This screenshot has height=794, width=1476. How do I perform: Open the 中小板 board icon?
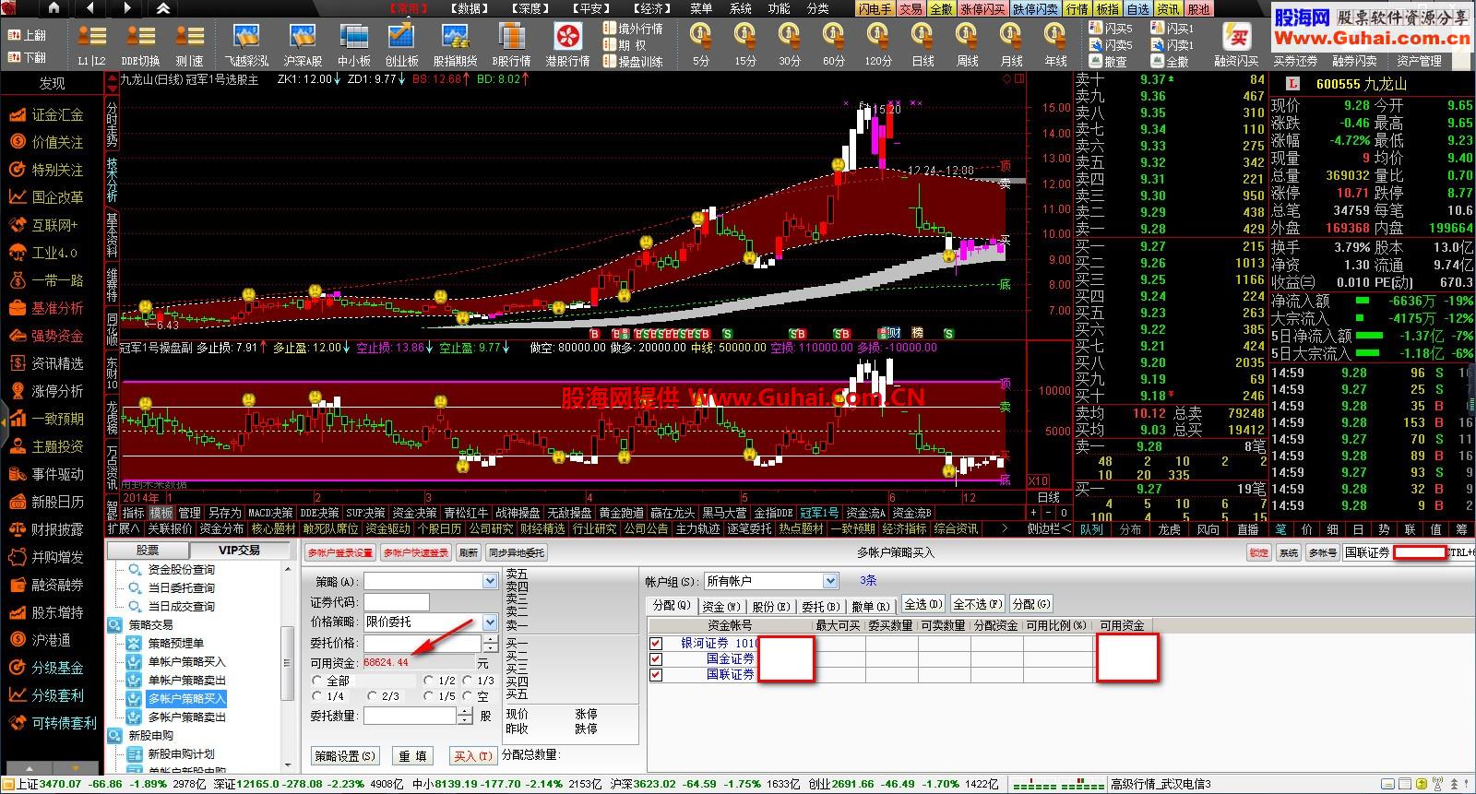pyautogui.click(x=353, y=44)
